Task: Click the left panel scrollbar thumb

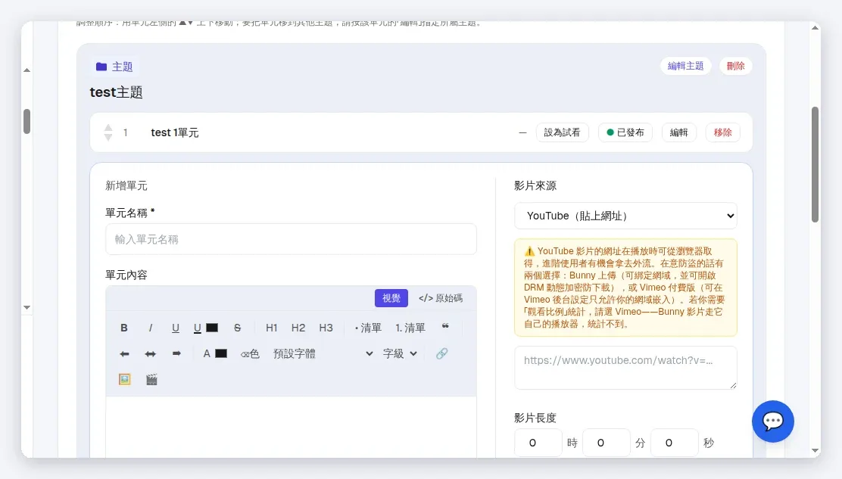Action: pos(27,121)
